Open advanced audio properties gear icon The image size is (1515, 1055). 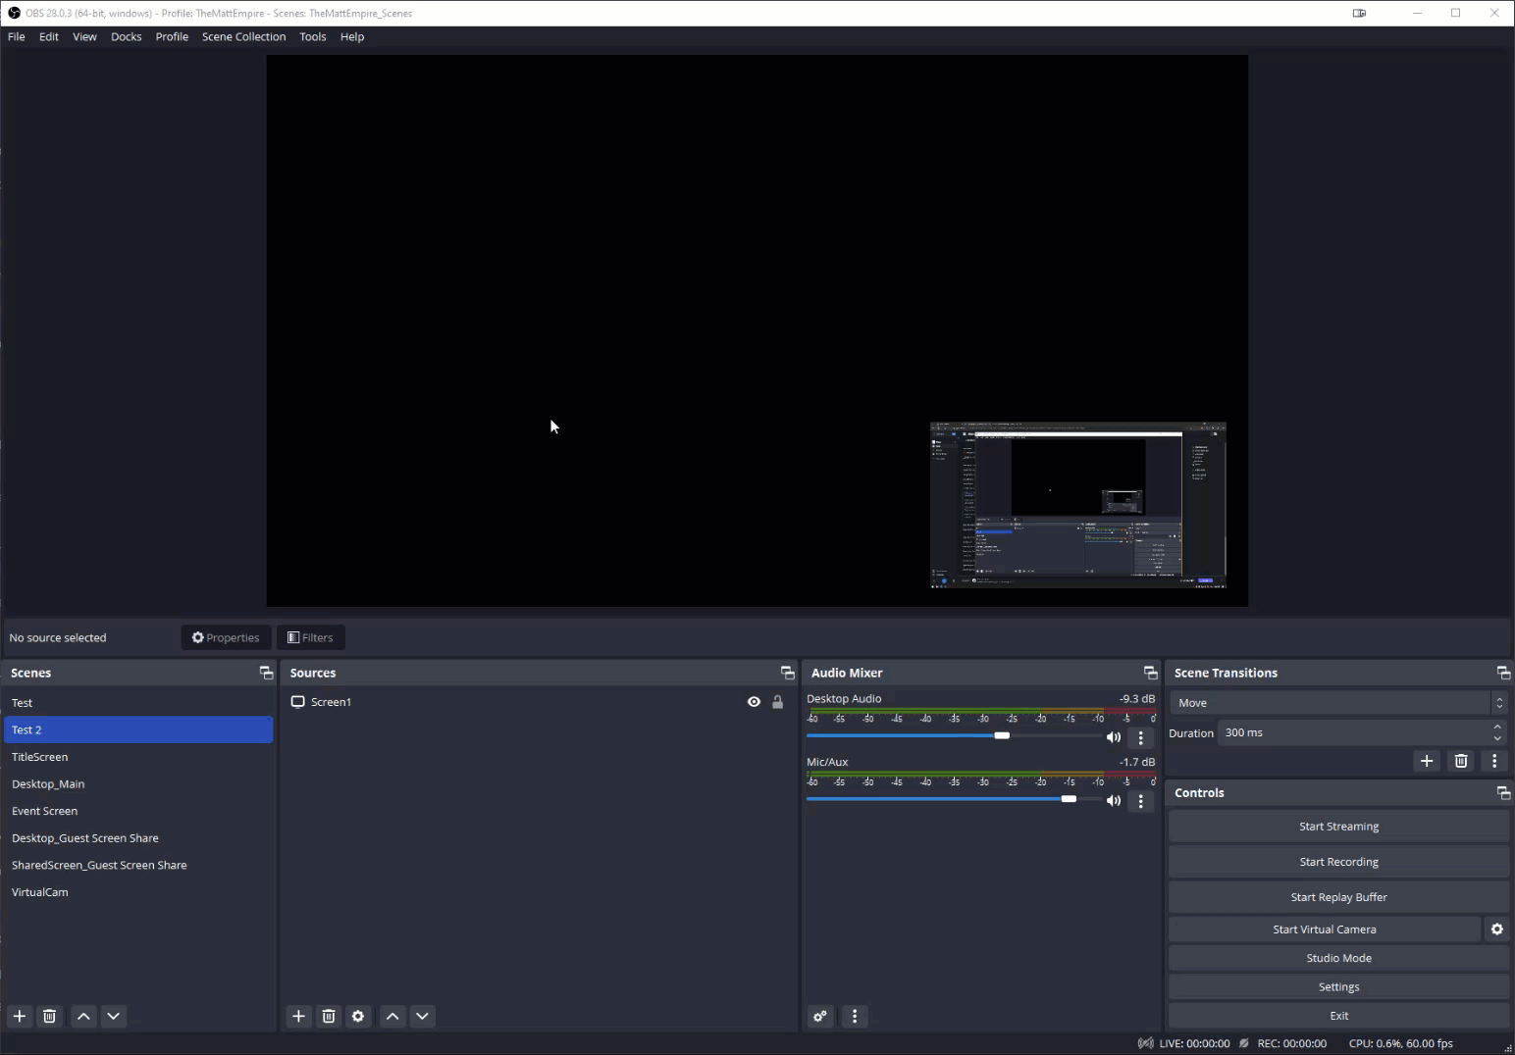(x=820, y=1016)
